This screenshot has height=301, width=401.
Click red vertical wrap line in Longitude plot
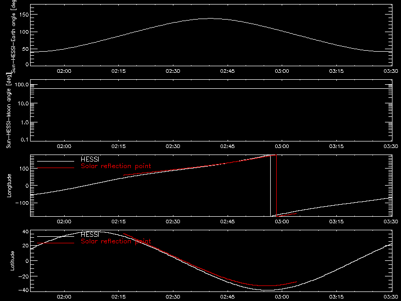(277, 186)
